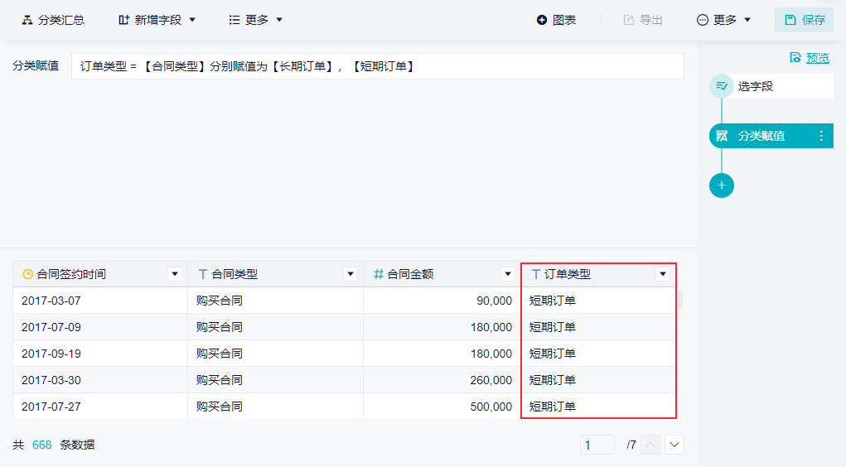This screenshot has height=467, width=846.
Task: Click the 图表 add chart button
Action: pyautogui.click(x=556, y=20)
